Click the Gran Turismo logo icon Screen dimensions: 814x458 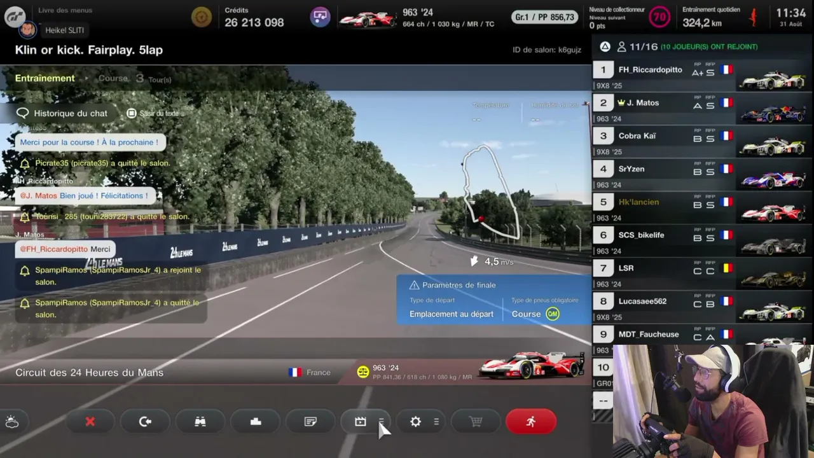tap(14, 16)
